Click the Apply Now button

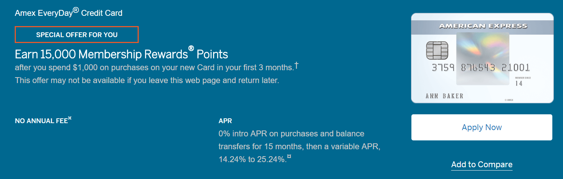coord(482,127)
